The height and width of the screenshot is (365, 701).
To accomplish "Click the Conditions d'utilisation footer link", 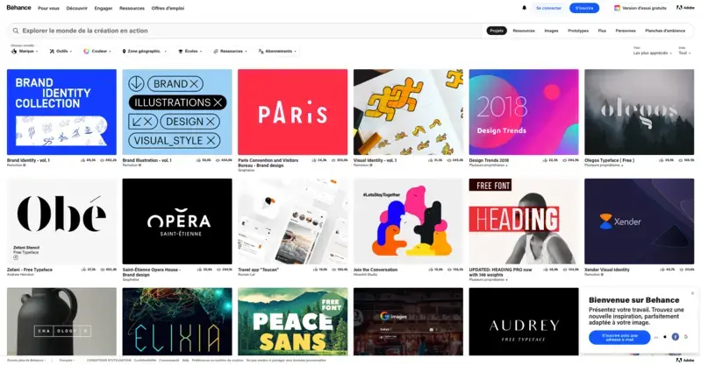I will pyautogui.click(x=109, y=360).
